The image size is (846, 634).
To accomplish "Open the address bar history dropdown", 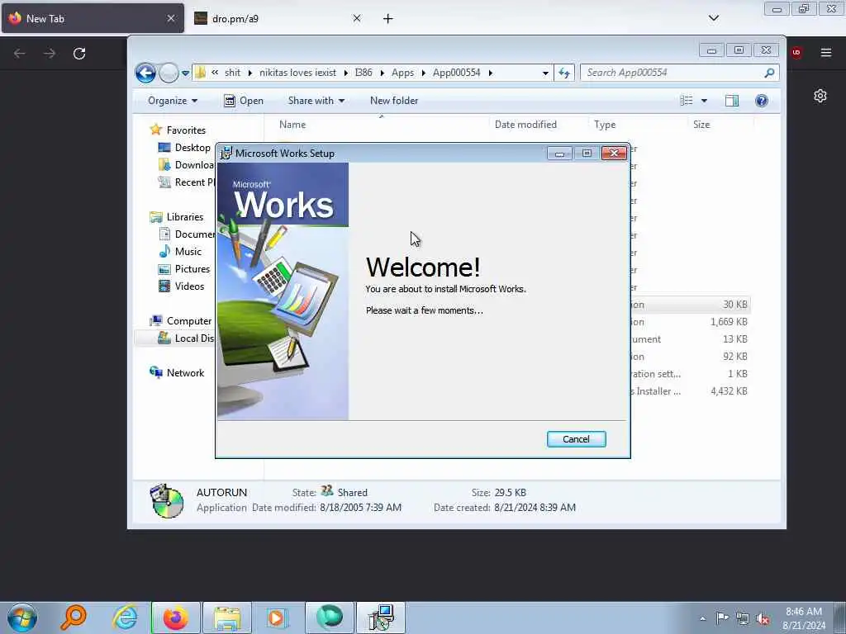I will (545, 73).
